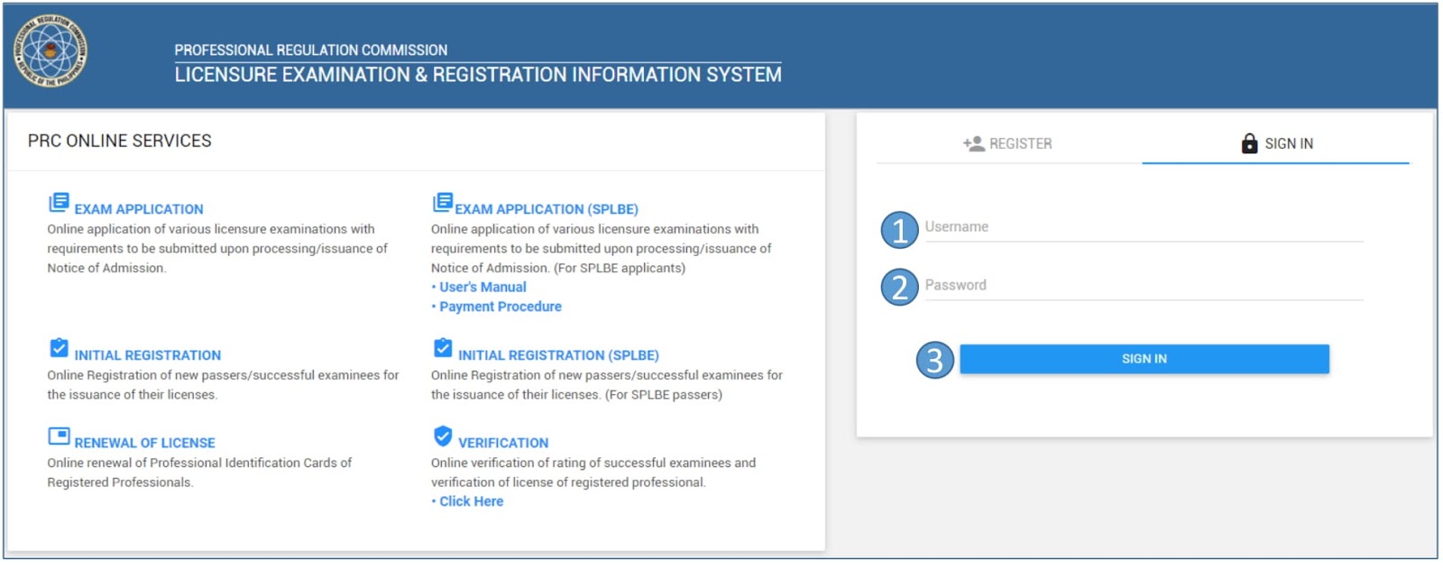
Task: Click the PRC ONLINE SERVICES heading
Action: coord(119,142)
